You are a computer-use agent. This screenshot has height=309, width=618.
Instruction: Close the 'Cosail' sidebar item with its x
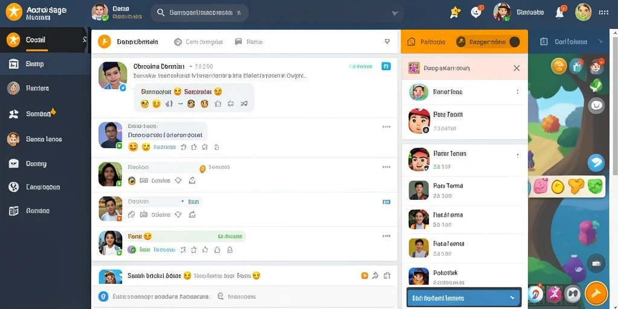[84, 40]
